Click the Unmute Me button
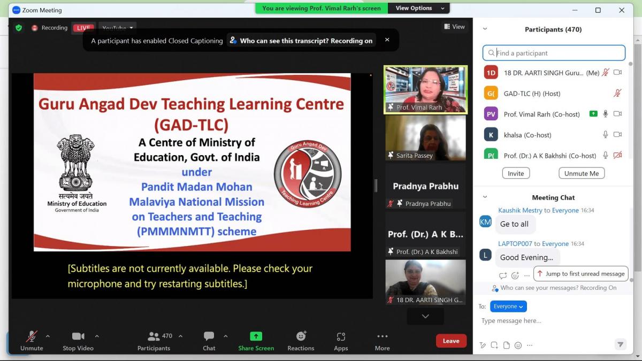This screenshot has width=642, height=361. click(582, 173)
